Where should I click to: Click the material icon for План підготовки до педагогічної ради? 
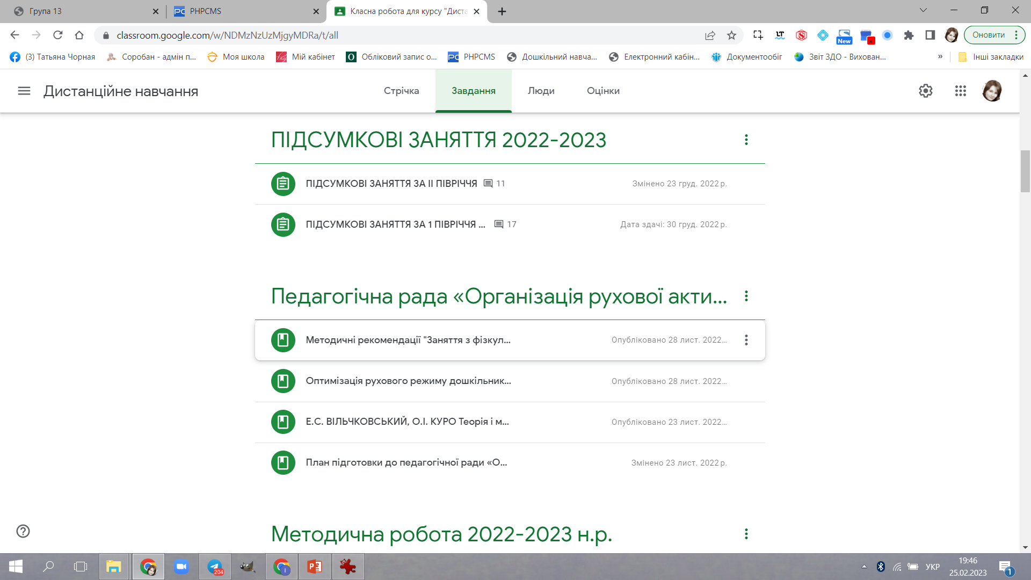pos(283,462)
